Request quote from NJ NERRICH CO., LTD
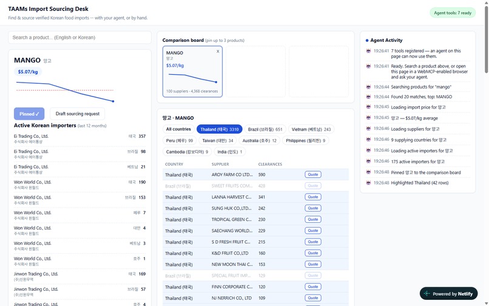The height and width of the screenshot is (306, 489). tap(313, 298)
